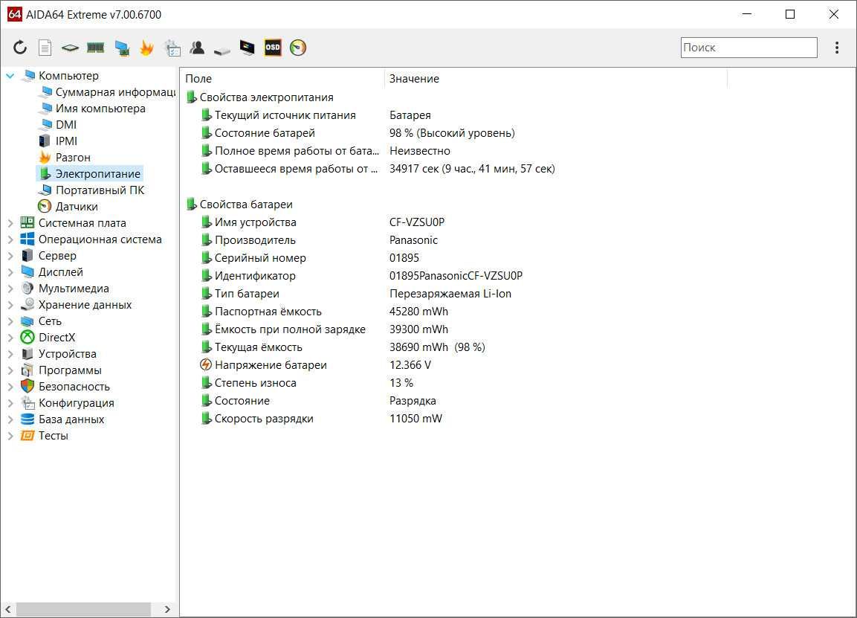Click the motherboard chip toolbar icon
Viewport: 857px width, 618px height.
pos(70,48)
